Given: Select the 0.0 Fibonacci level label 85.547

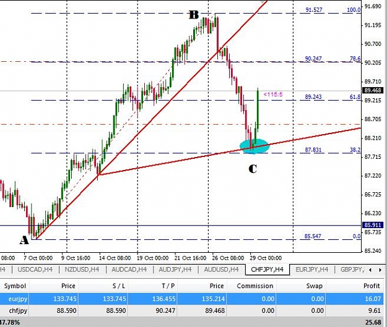Looking at the screenshot, I should (x=313, y=236).
